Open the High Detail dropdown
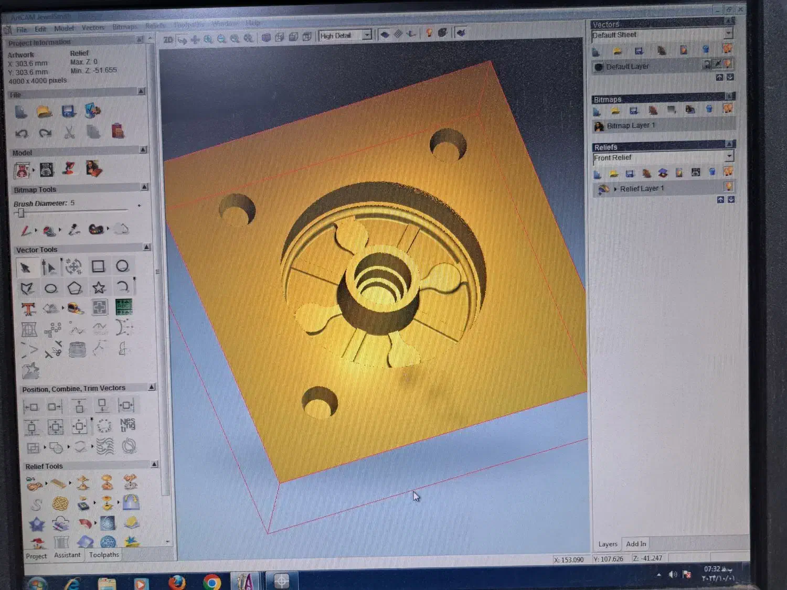 click(x=367, y=35)
